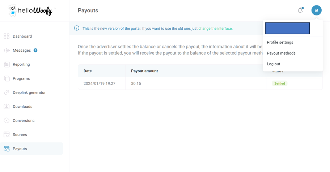
Task: Click the Messages paper plane icon
Action: (7, 50)
